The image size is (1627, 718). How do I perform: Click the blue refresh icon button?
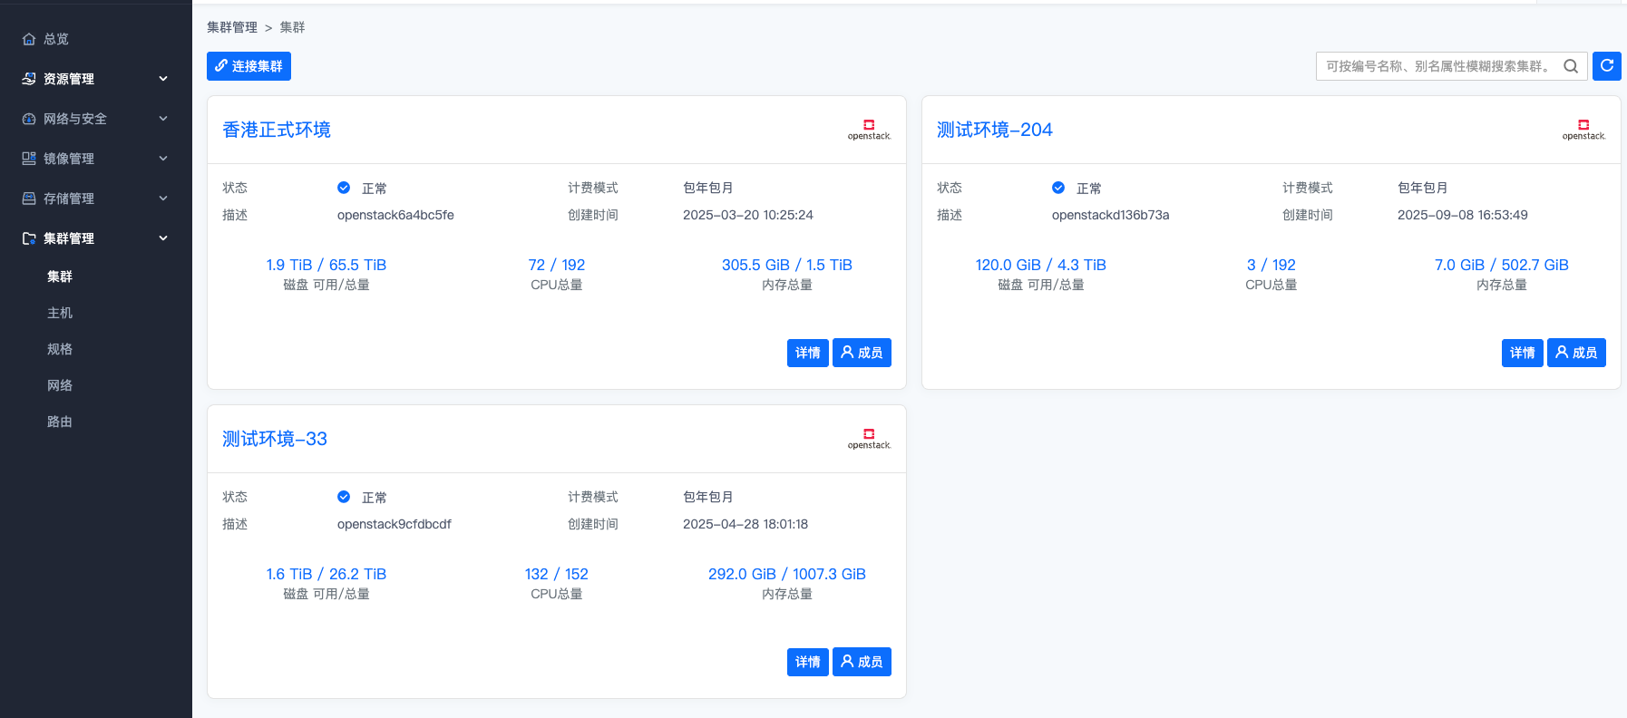[1606, 66]
